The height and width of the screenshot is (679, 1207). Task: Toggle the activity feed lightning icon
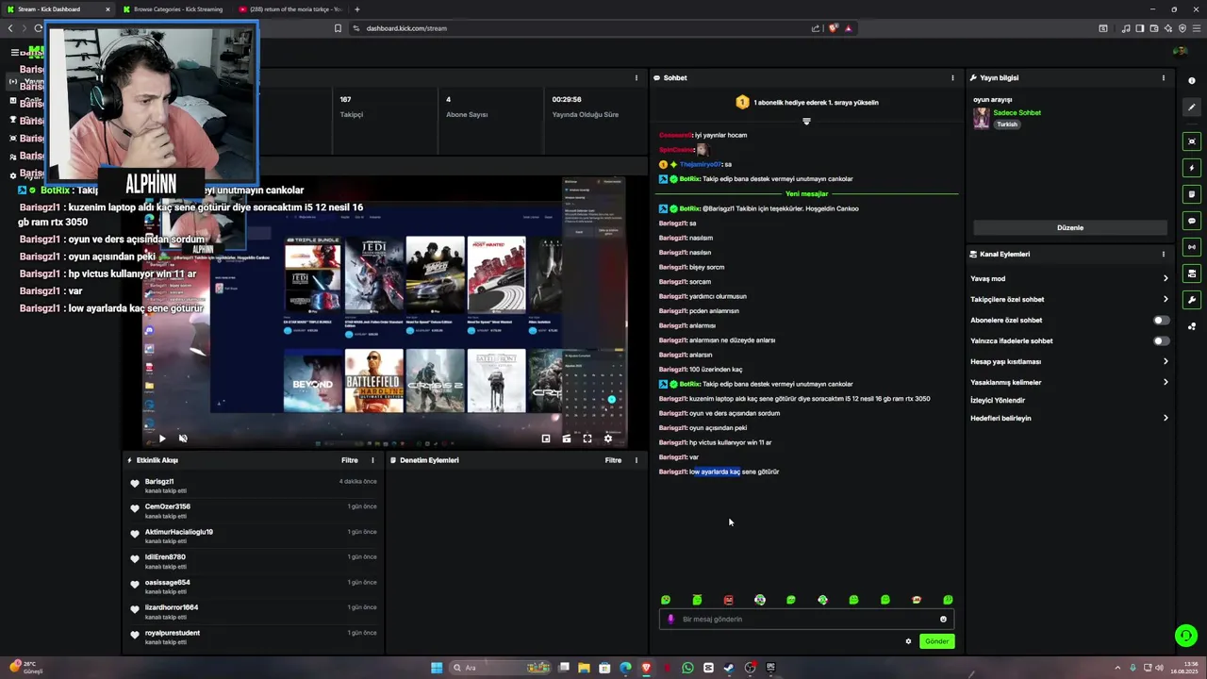(1192, 168)
